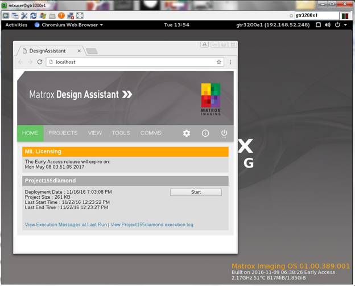Click expiry date text 'Mon May 08 03:51:05 2017'
This screenshot has height=286, width=355.
[x=55, y=167]
